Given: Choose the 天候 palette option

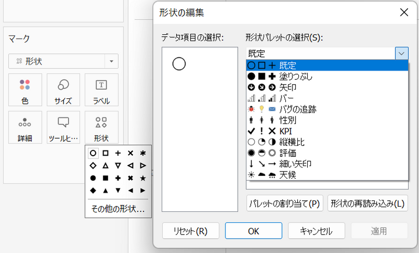Looking at the screenshot, I should (x=327, y=175).
